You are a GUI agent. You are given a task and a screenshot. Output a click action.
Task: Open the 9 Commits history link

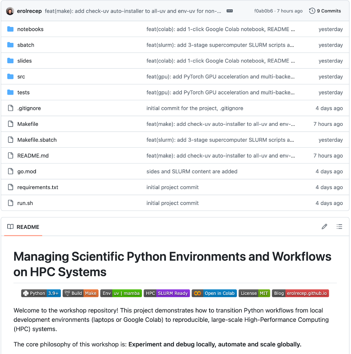pyautogui.click(x=325, y=11)
